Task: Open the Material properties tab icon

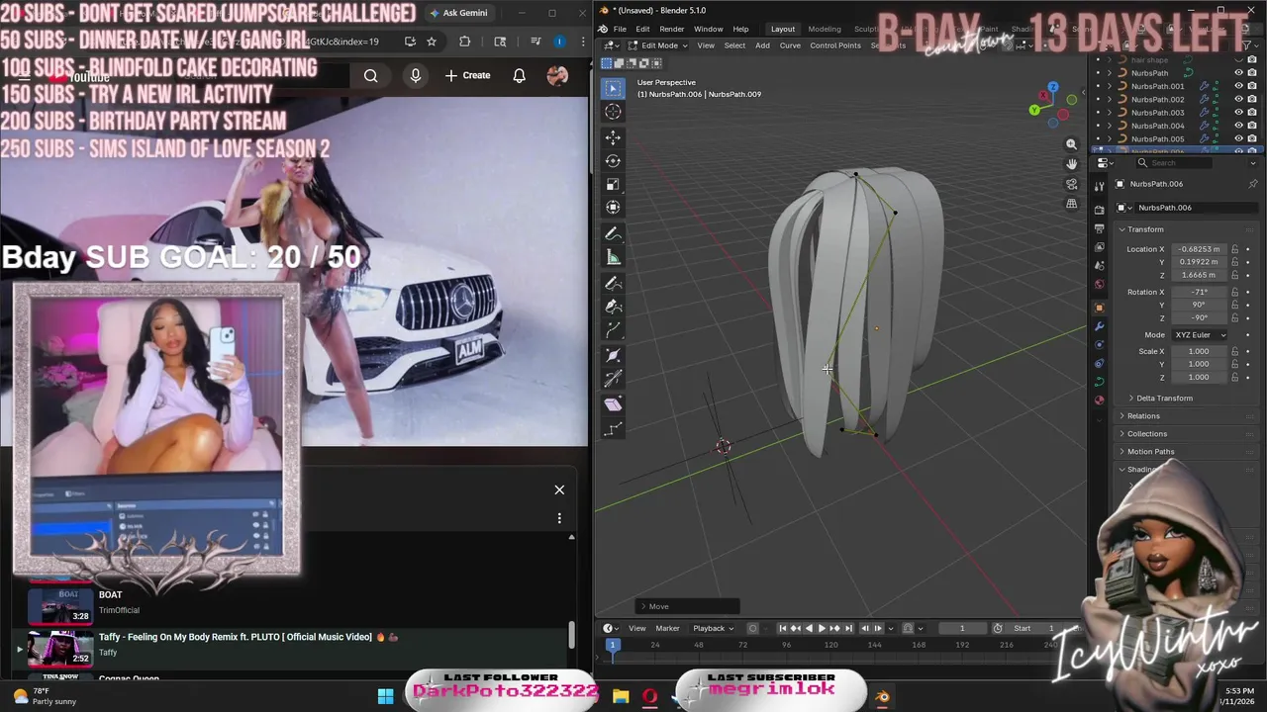Action: click(1099, 400)
